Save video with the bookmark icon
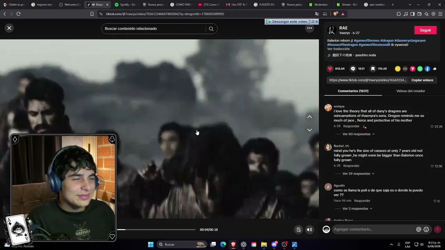The height and width of the screenshot is (250, 445). pyautogui.click(x=373, y=69)
